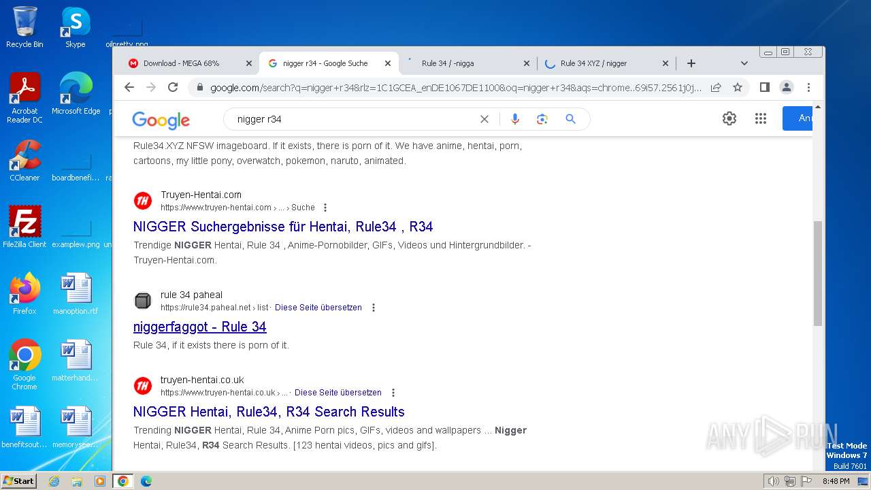Launch Skype from the desktop
This screenshot has width=871, height=490.
point(76,27)
